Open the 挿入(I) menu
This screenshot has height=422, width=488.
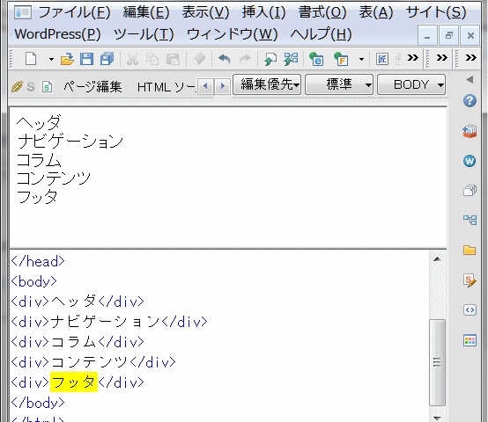pos(264,12)
